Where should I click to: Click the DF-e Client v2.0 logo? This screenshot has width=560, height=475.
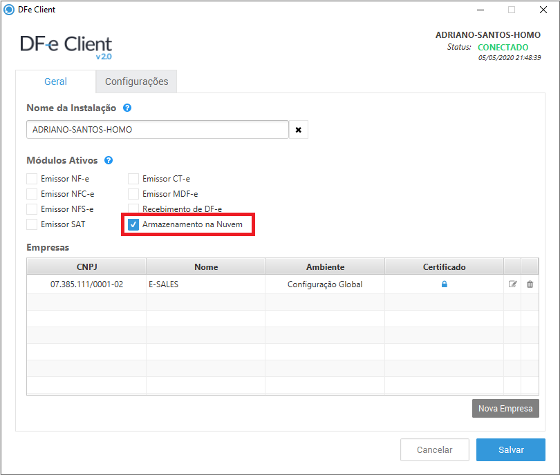click(66, 46)
